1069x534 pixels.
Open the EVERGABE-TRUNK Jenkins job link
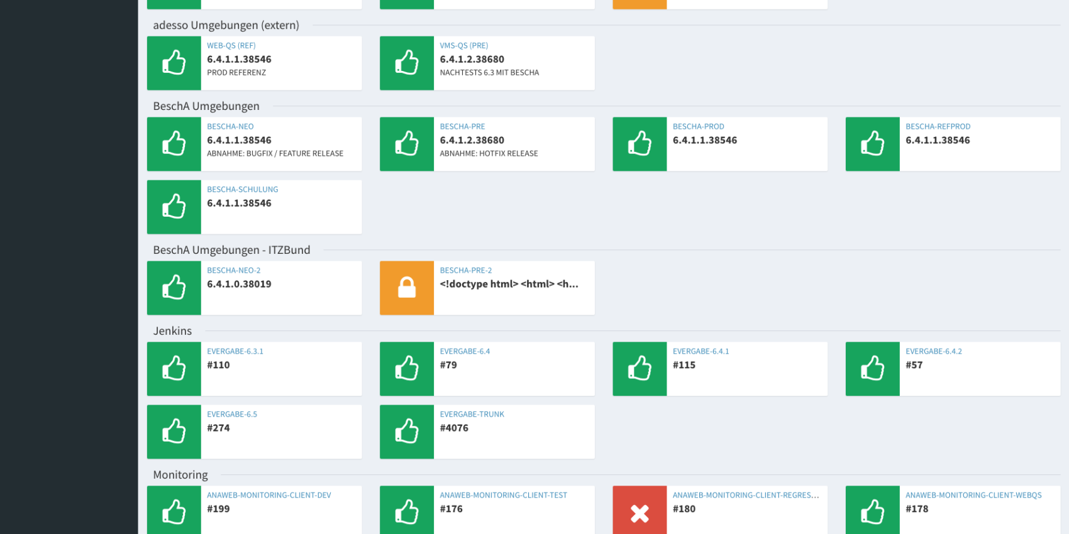(472, 415)
